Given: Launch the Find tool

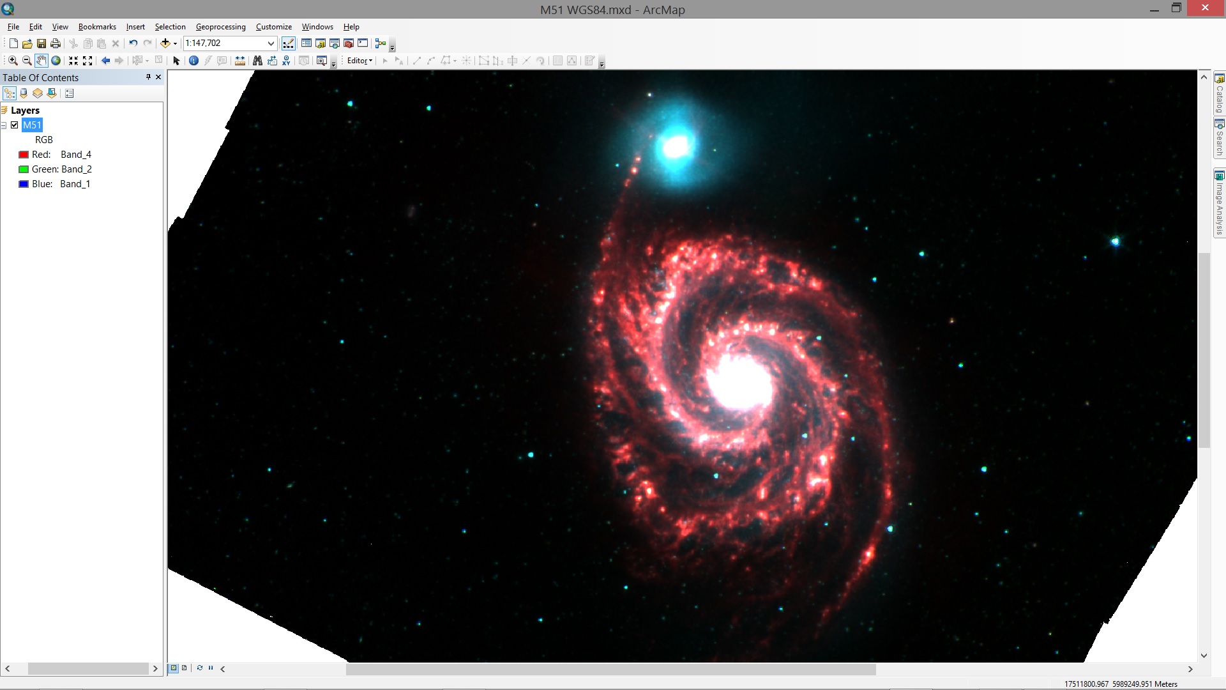Looking at the screenshot, I should coord(257,60).
